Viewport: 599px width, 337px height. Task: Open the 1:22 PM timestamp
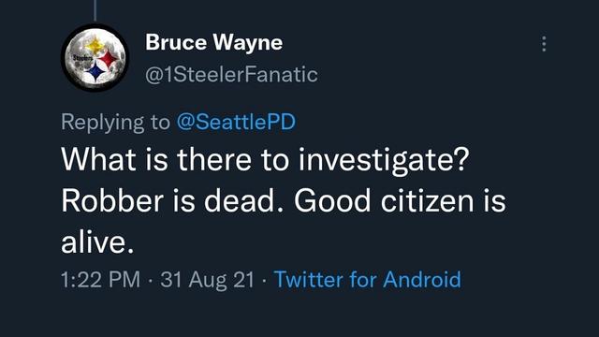(101, 279)
